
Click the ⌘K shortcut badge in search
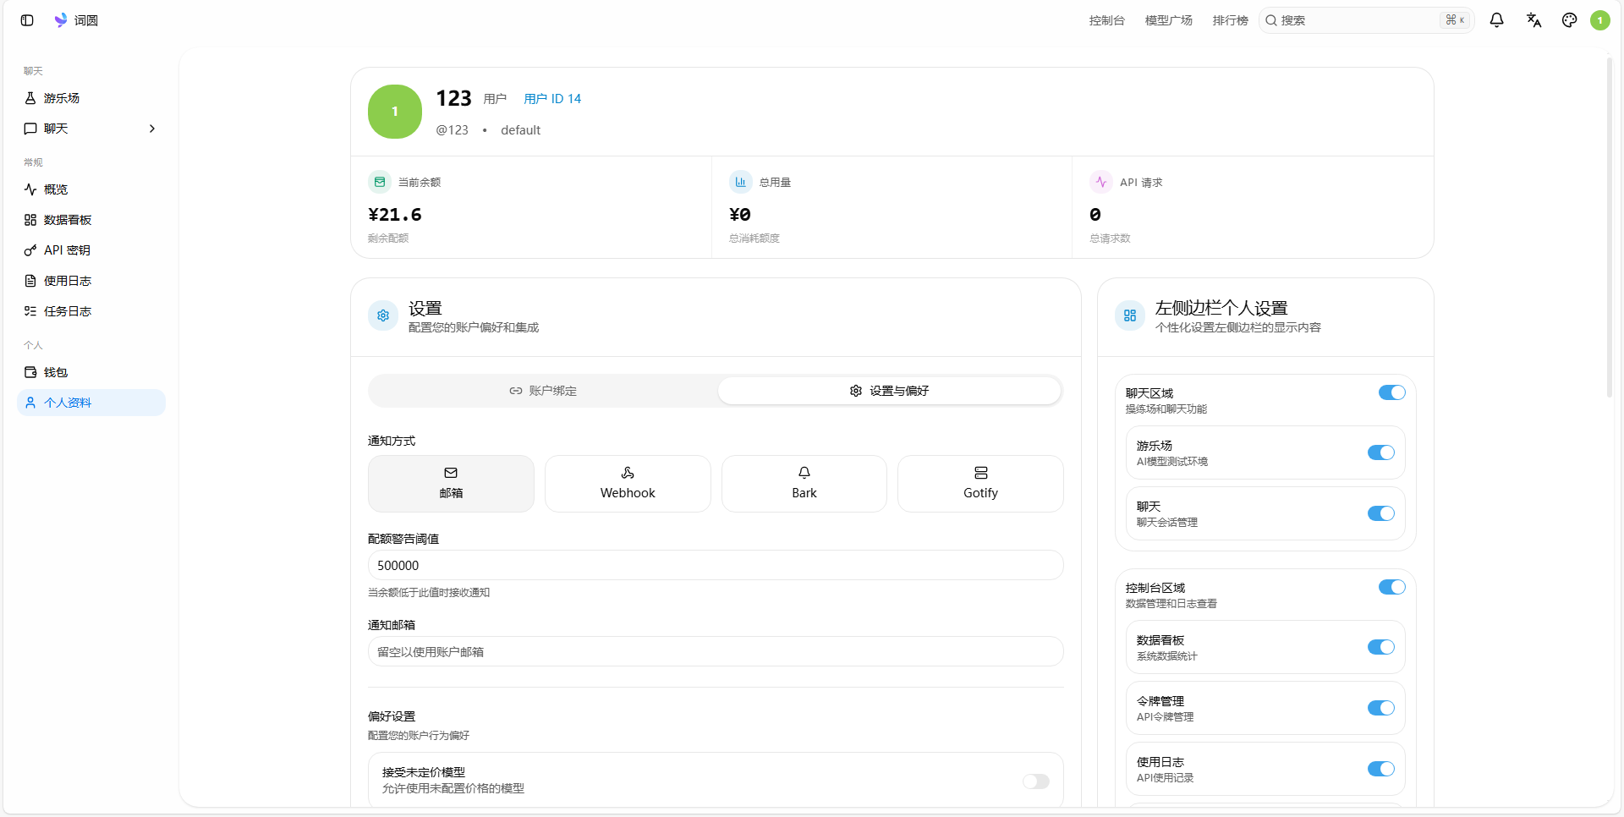pos(1455,20)
